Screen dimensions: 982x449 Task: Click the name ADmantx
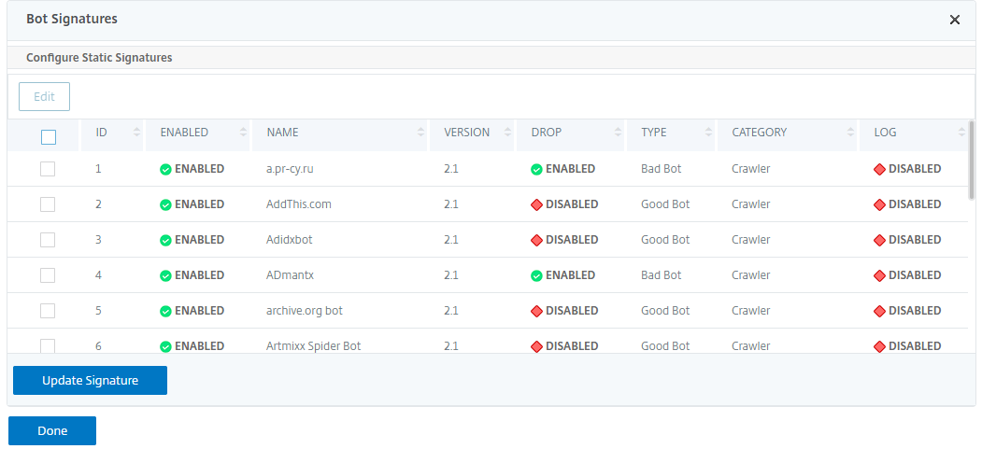(x=290, y=275)
